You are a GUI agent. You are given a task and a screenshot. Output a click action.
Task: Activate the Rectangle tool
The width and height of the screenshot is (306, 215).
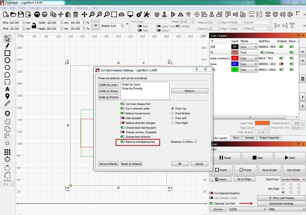tap(7, 53)
